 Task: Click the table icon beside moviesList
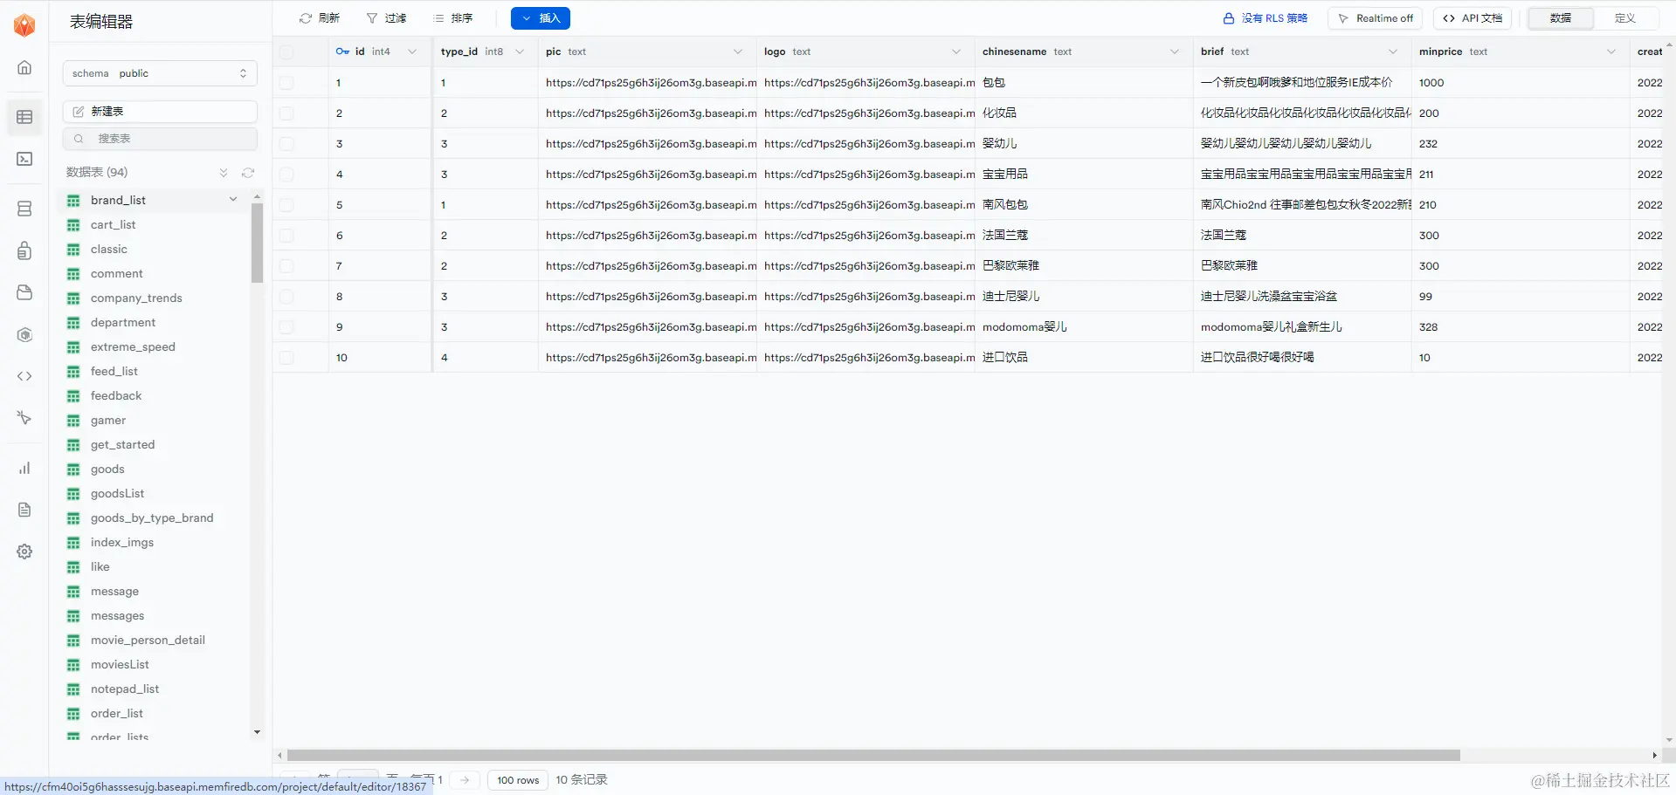[x=73, y=665]
